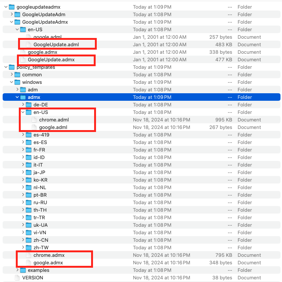The width and height of the screenshot is (282, 282).
Task: Click the 267-byte google.adml document icon
Action: [x=34, y=127]
